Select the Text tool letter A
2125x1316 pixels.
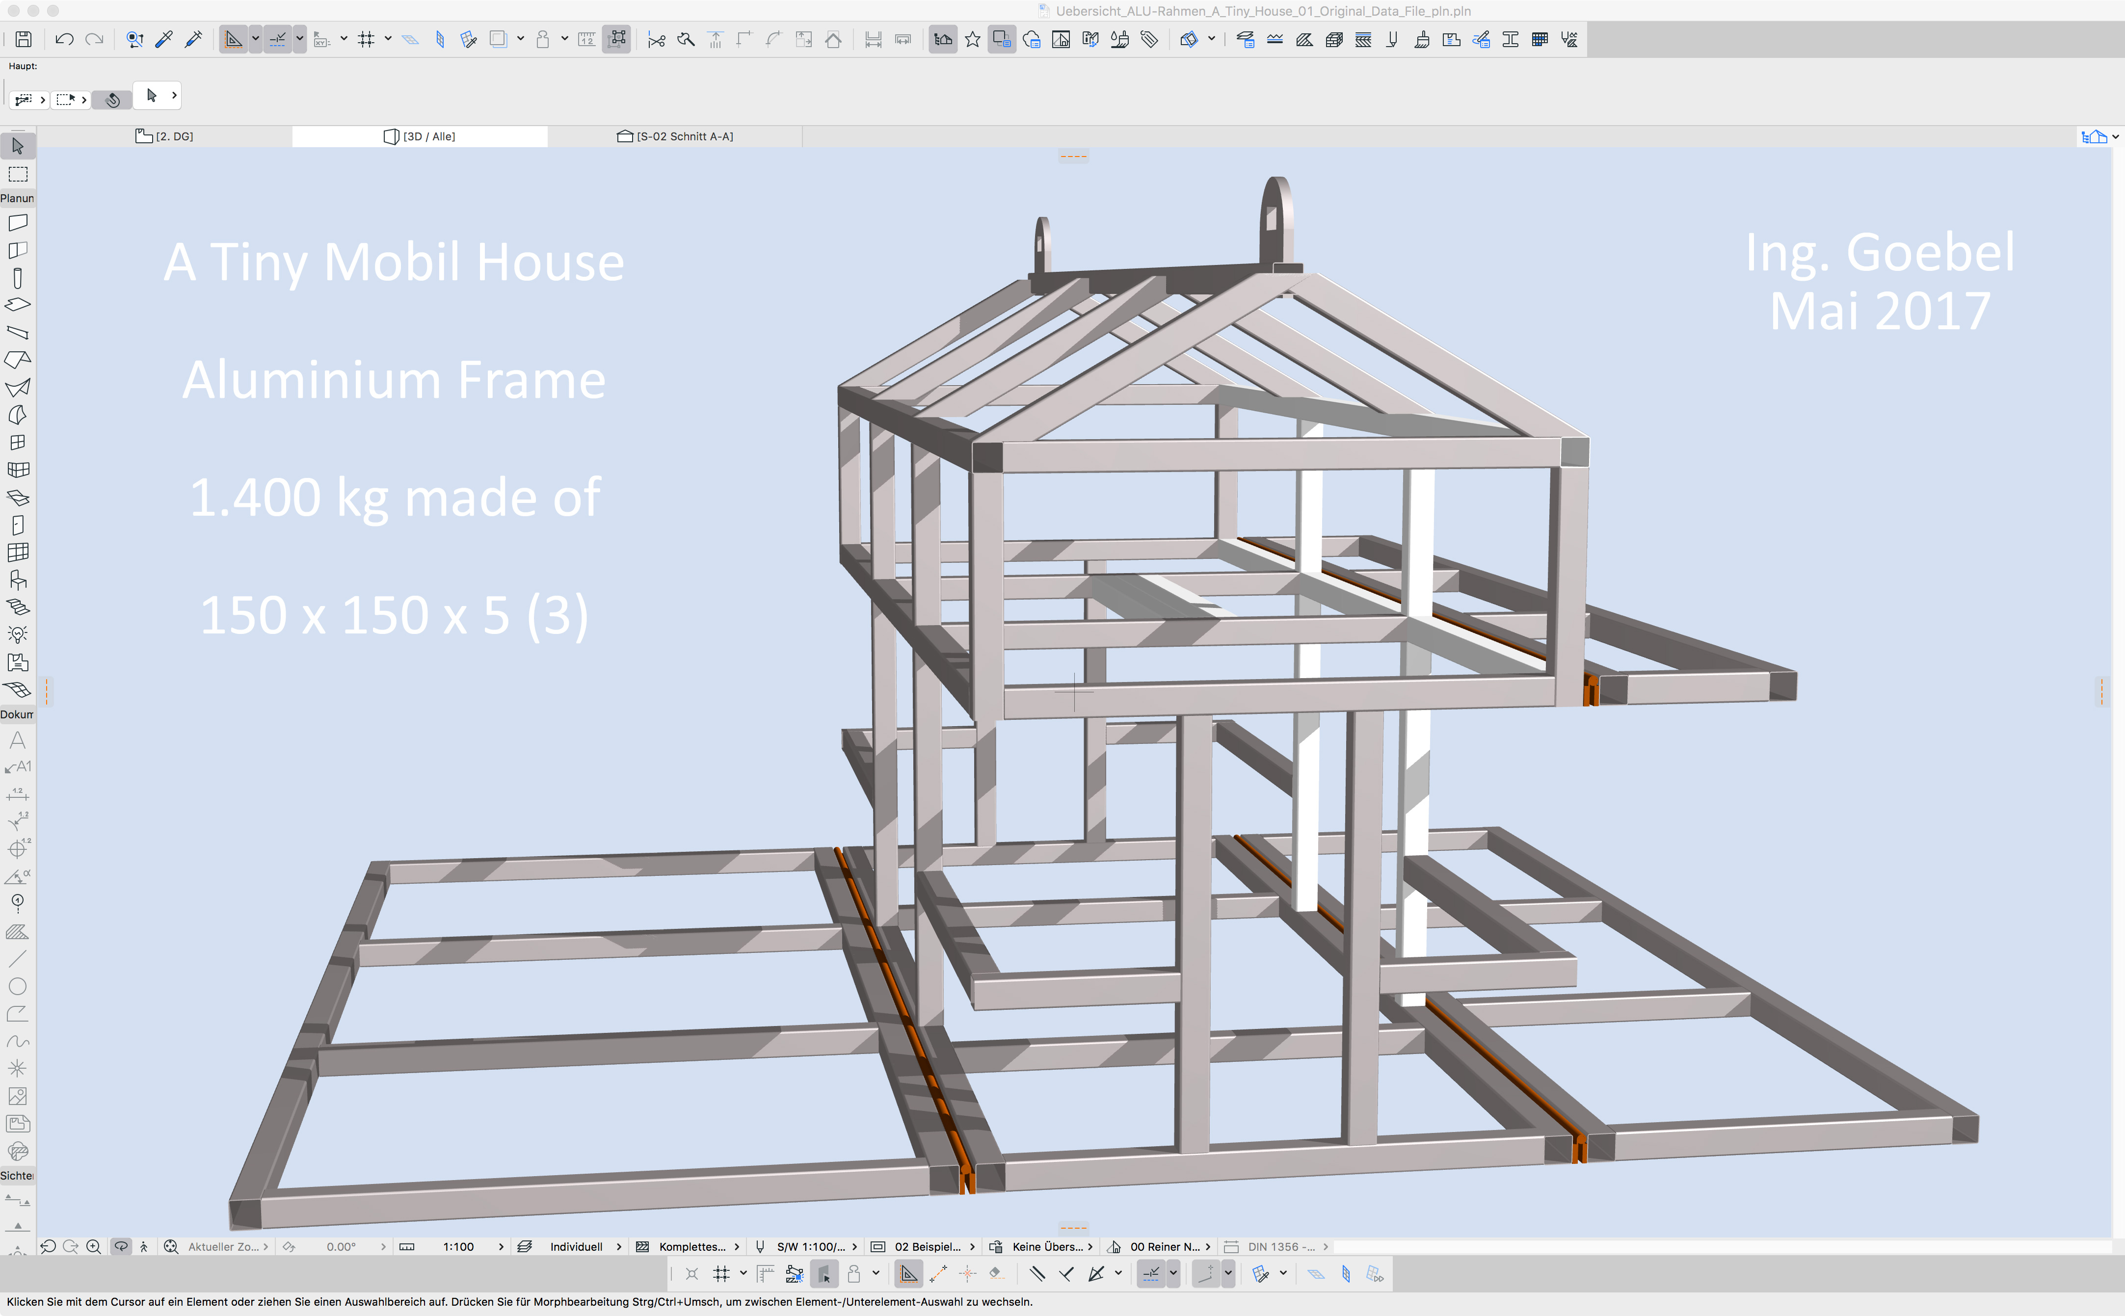click(x=17, y=741)
